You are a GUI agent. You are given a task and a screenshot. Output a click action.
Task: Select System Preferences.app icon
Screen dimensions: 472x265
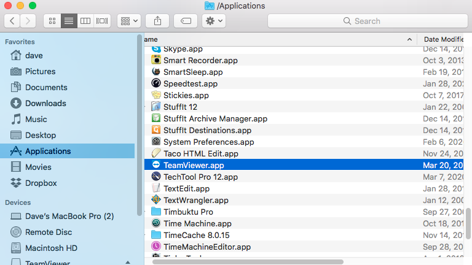point(156,141)
